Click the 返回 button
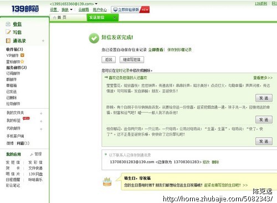 click(109, 60)
